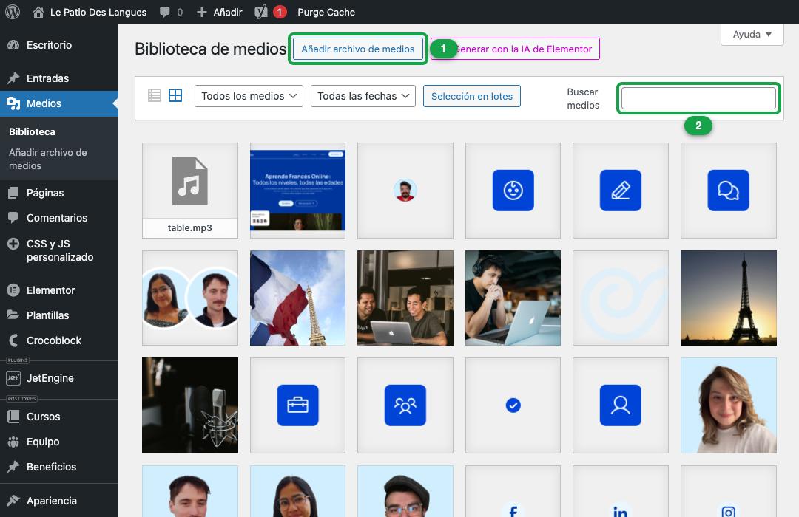799x517 pixels.
Task: Click the JetEngine sidebar icon
Action: point(13,378)
